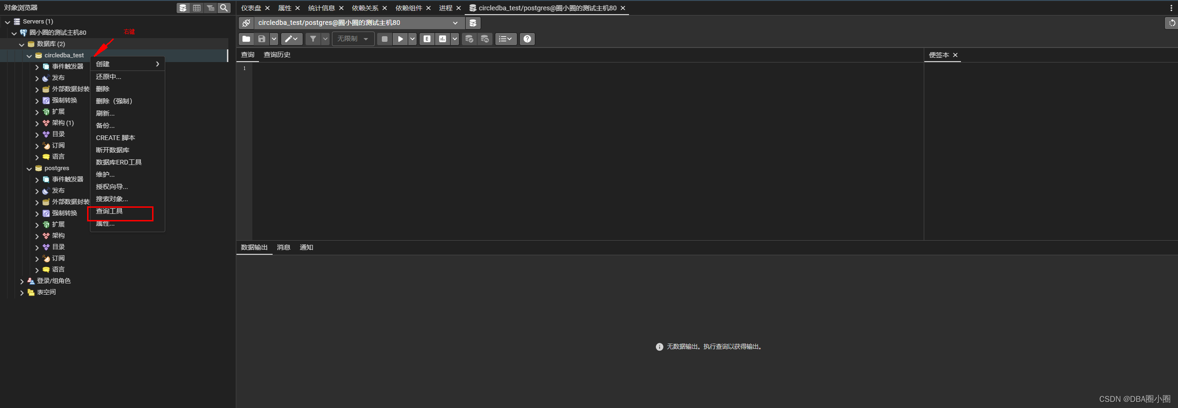Collapse the Servers (1) tree node
1178x408 pixels.
(x=8, y=22)
